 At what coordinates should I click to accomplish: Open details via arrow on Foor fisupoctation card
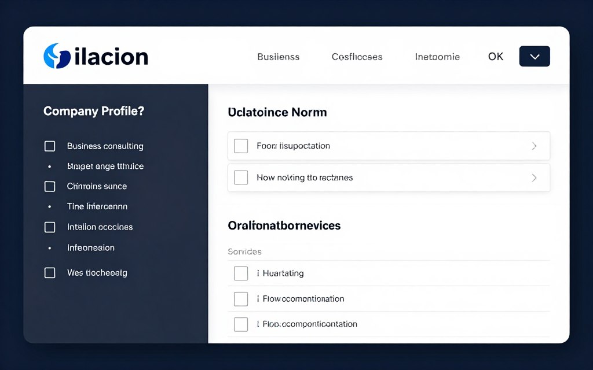tap(534, 146)
